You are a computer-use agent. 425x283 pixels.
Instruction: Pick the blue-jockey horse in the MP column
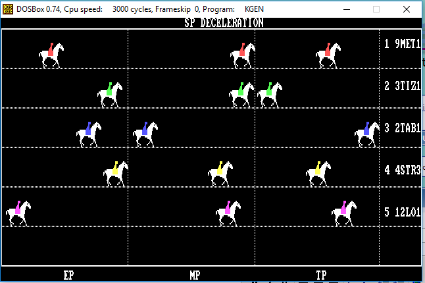(x=145, y=134)
